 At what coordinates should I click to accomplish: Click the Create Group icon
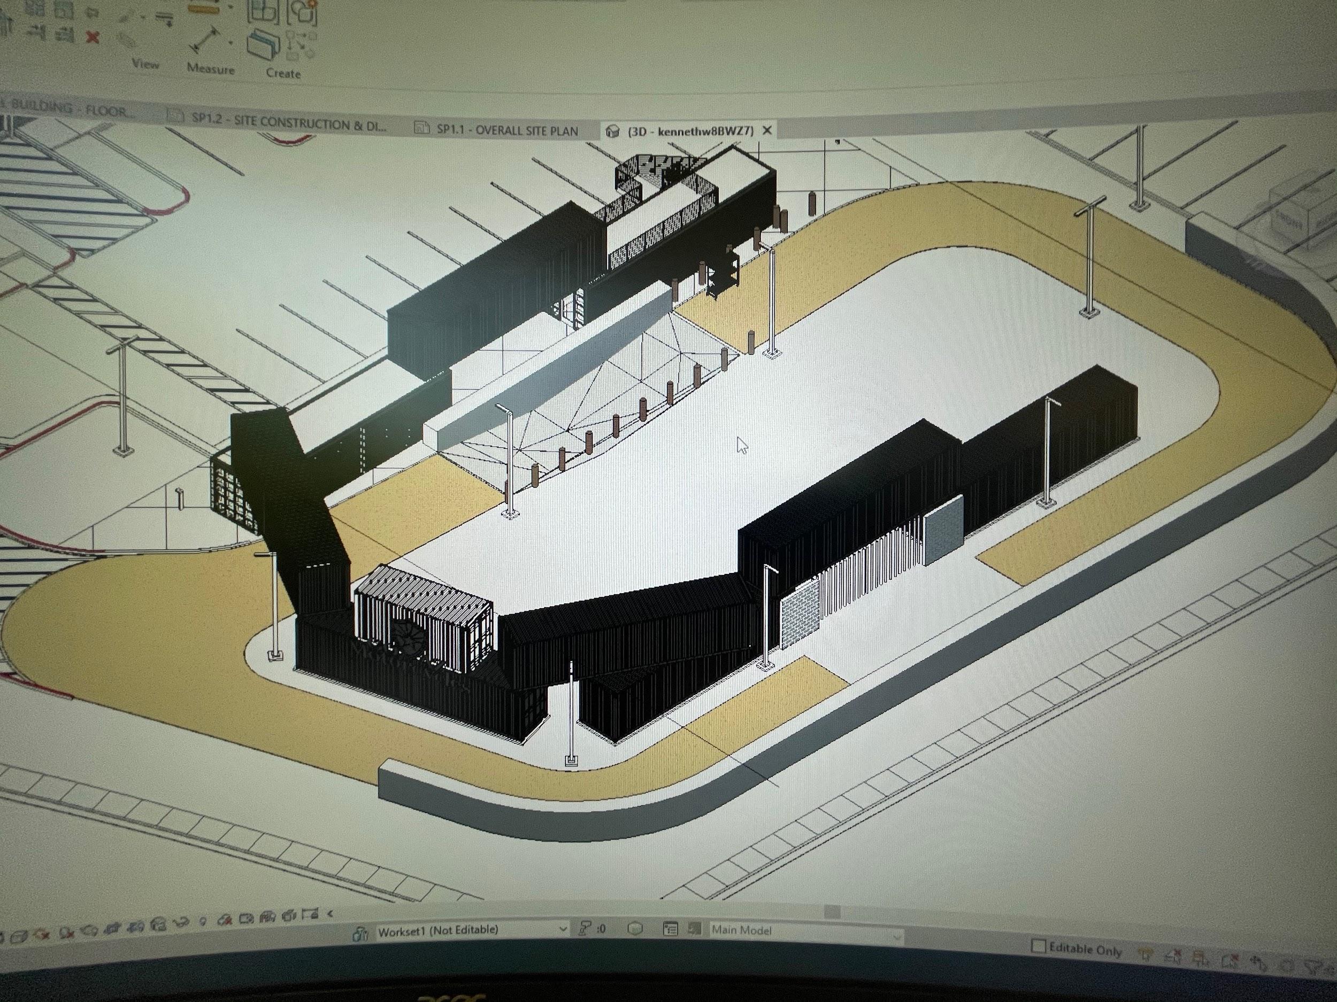(x=302, y=12)
